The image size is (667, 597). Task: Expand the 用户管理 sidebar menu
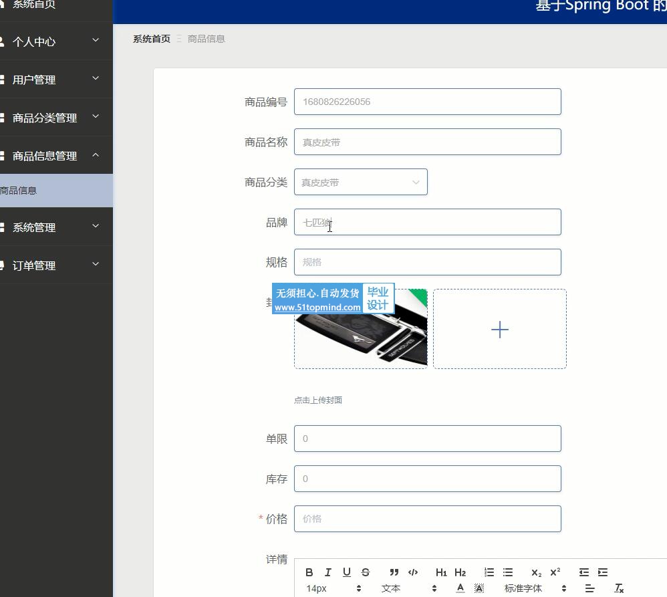56,79
